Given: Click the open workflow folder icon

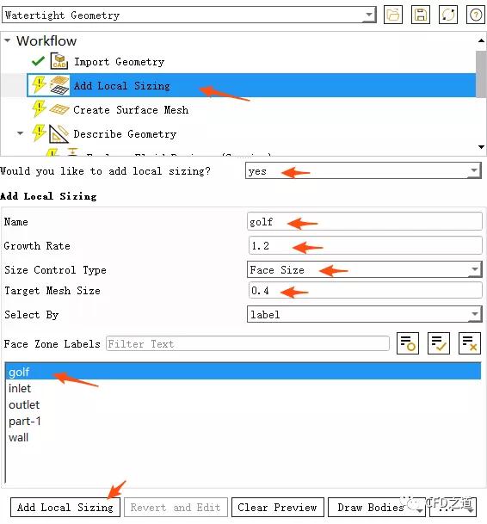Looking at the screenshot, I should pos(393,15).
